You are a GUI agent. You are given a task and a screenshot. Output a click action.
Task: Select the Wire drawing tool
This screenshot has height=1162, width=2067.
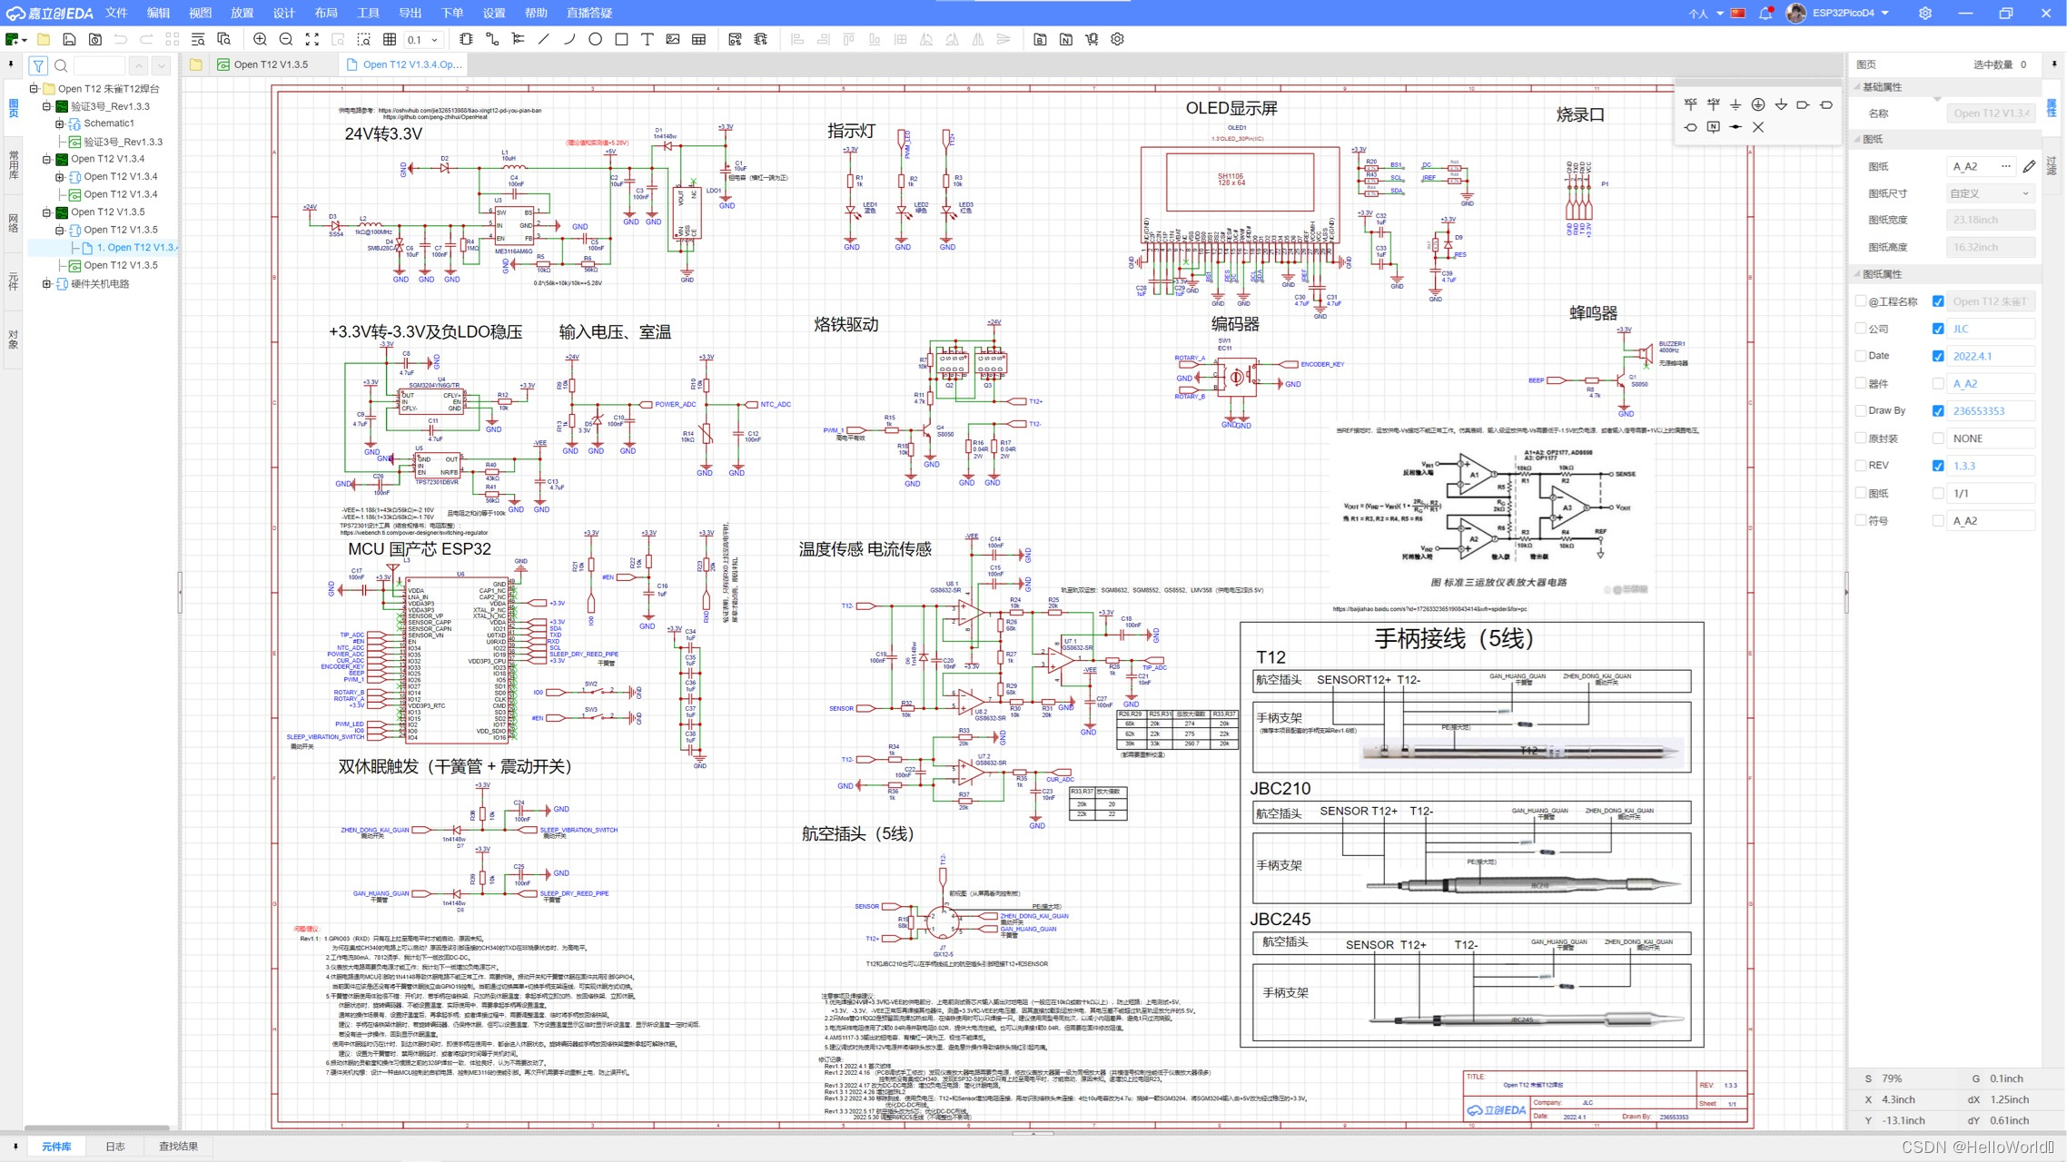[x=492, y=39]
